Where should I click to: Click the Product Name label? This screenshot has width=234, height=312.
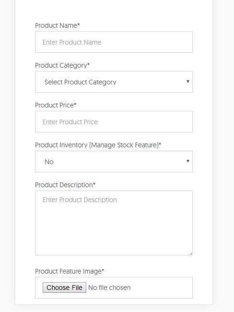tap(57, 25)
